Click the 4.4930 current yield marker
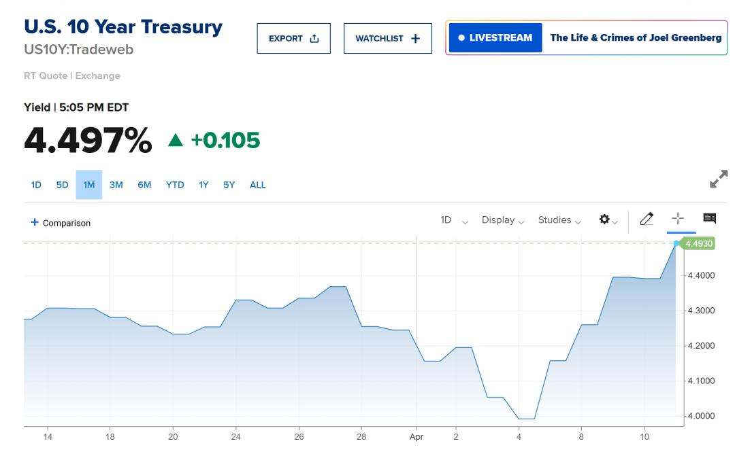The height and width of the screenshot is (454, 735). (x=699, y=243)
